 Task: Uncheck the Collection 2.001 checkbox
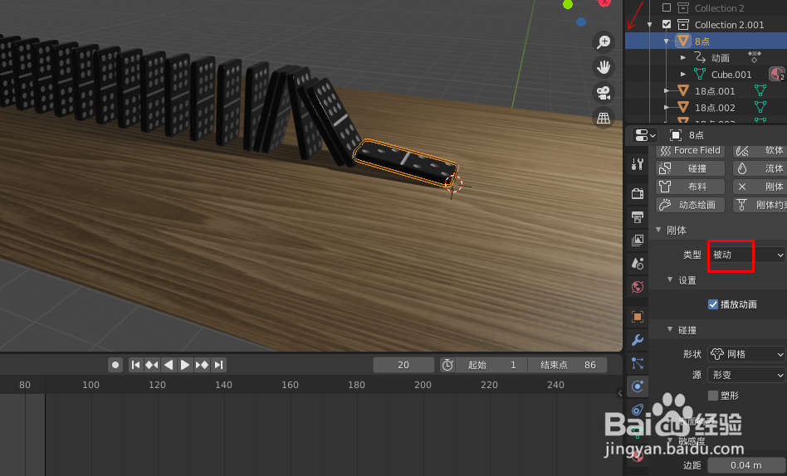(667, 24)
